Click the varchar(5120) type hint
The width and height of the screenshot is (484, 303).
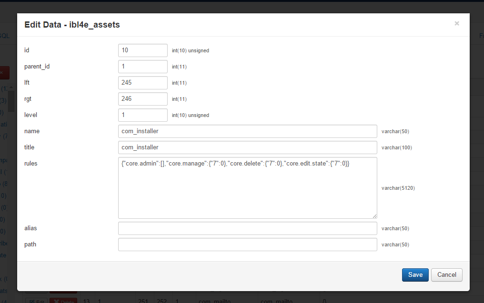pos(398,188)
